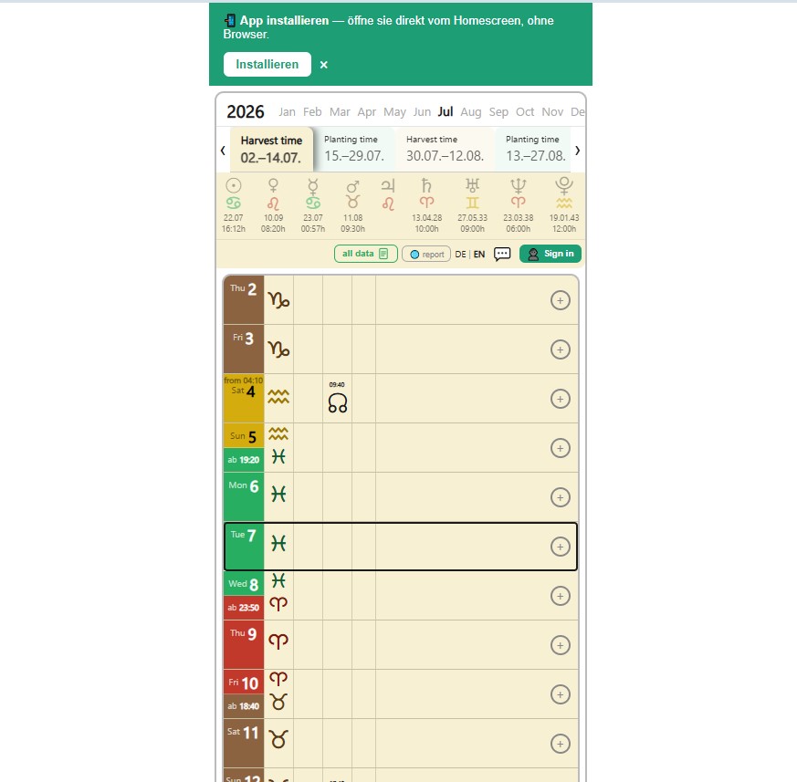
Task: Select the Tue 7 day cell
Action: [244, 547]
